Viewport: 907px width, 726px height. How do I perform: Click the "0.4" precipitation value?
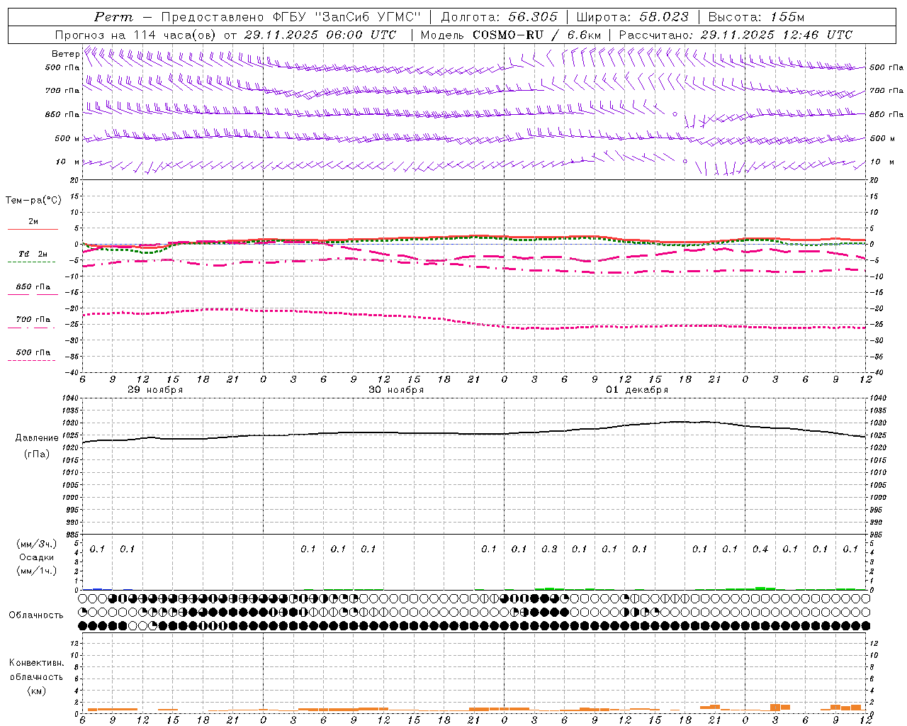760,549
